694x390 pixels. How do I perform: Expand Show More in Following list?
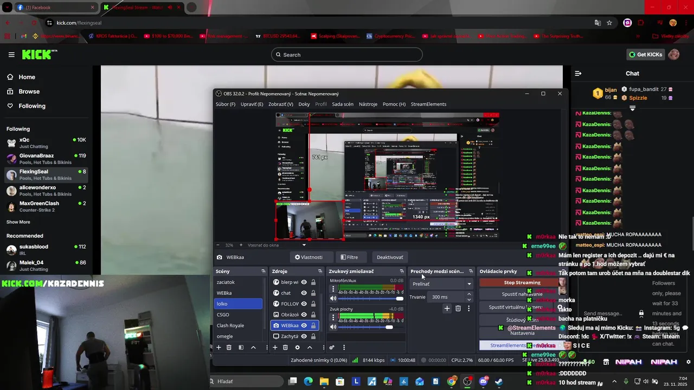pyautogui.click(x=18, y=222)
